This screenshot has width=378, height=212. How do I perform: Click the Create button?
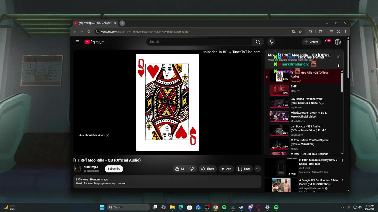(311, 42)
